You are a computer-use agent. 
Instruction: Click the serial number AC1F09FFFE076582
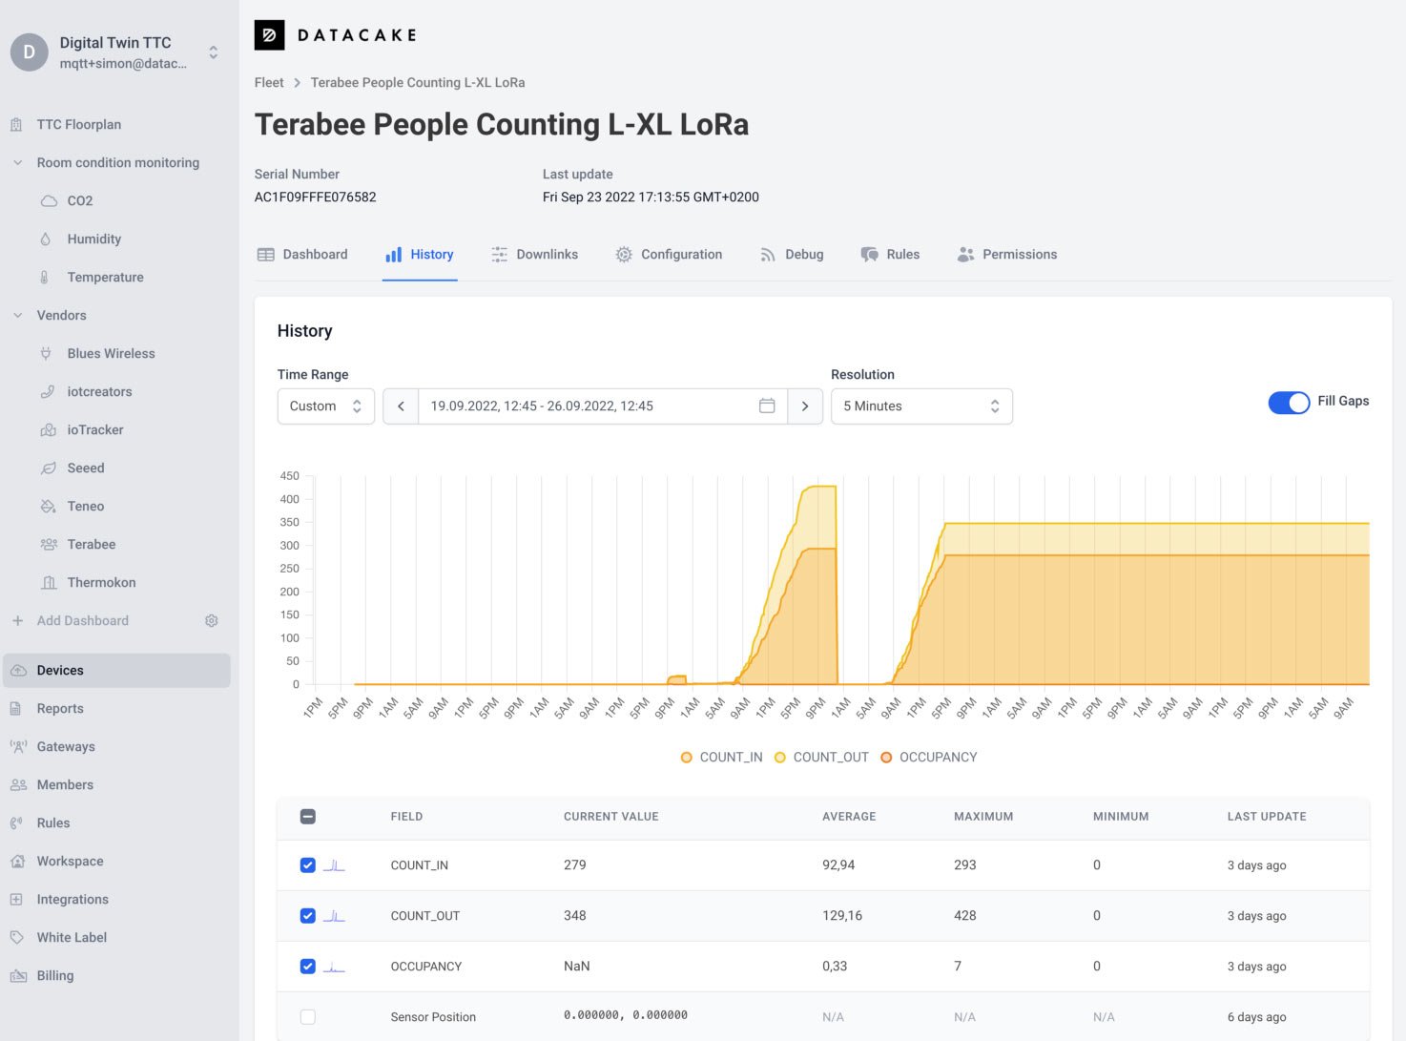point(315,198)
